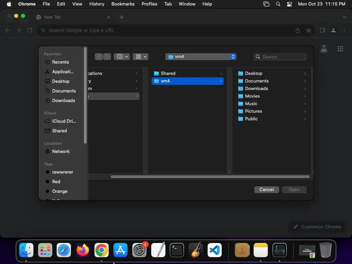Click the Chrome Labs flask icon
The image size is (352, 264).
[324, 49]
